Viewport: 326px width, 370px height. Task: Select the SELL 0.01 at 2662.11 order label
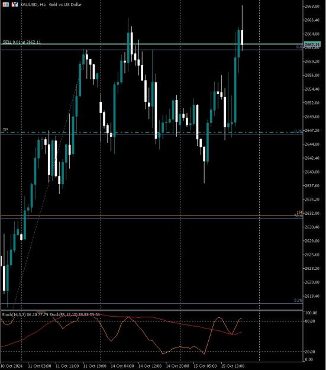(x=22, y=42)
